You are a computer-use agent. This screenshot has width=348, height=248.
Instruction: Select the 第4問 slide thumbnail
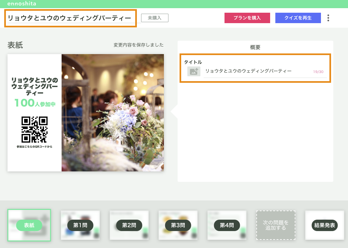pyautogui.click(x=227, y=225)
